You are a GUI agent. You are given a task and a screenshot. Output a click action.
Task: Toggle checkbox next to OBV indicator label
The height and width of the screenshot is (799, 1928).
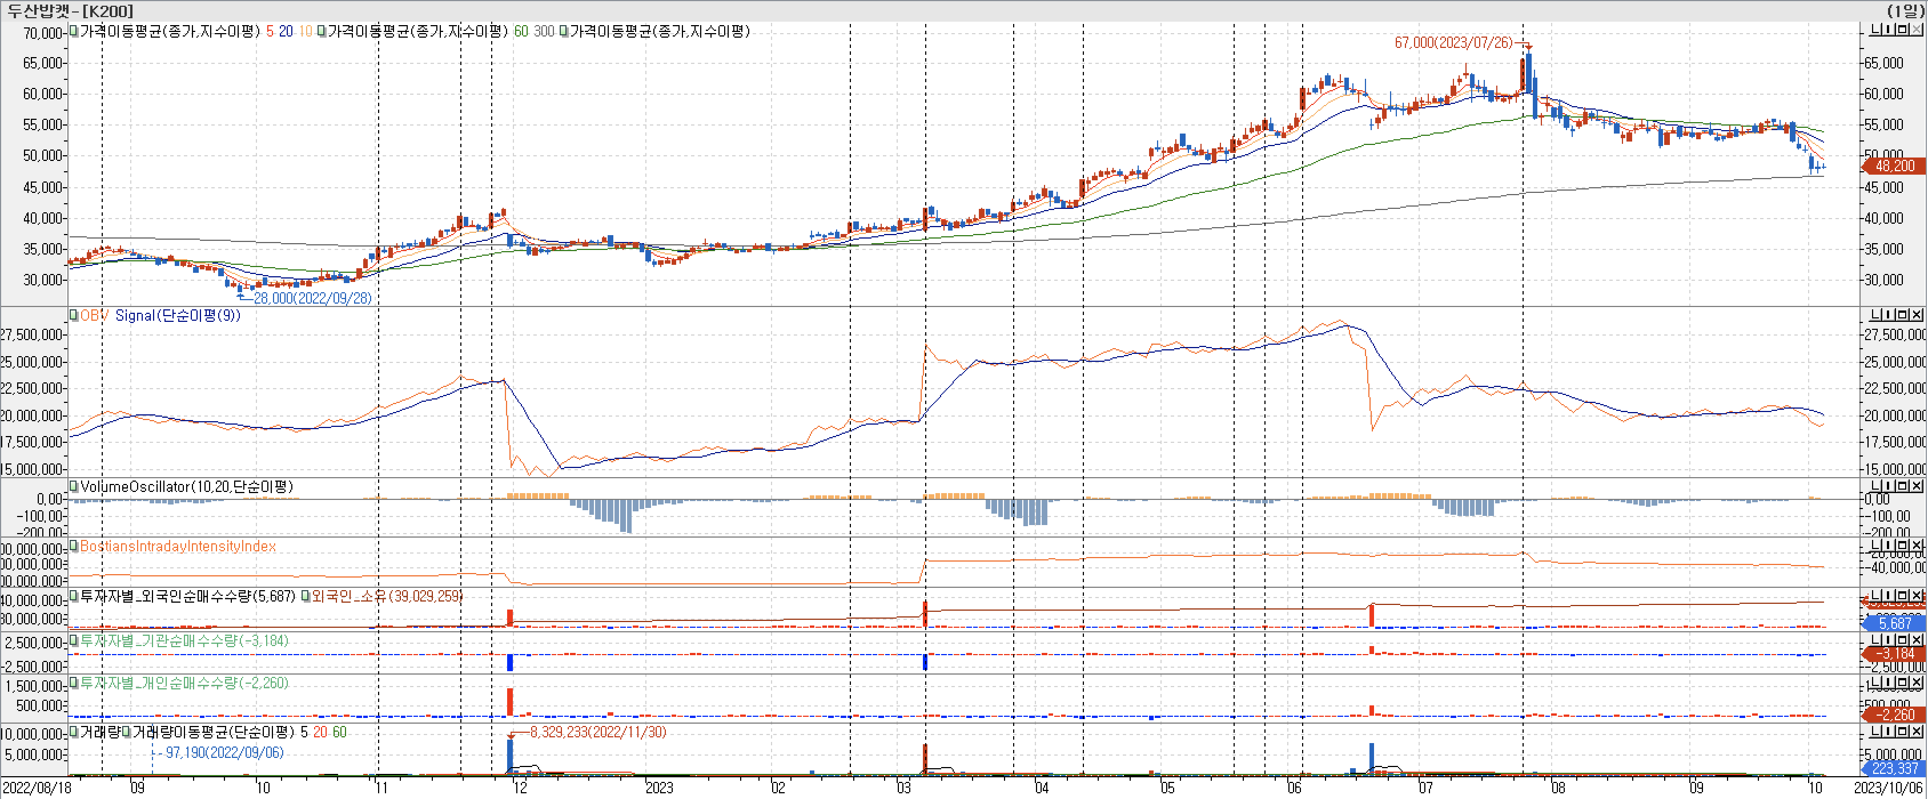tap(73, 316)
